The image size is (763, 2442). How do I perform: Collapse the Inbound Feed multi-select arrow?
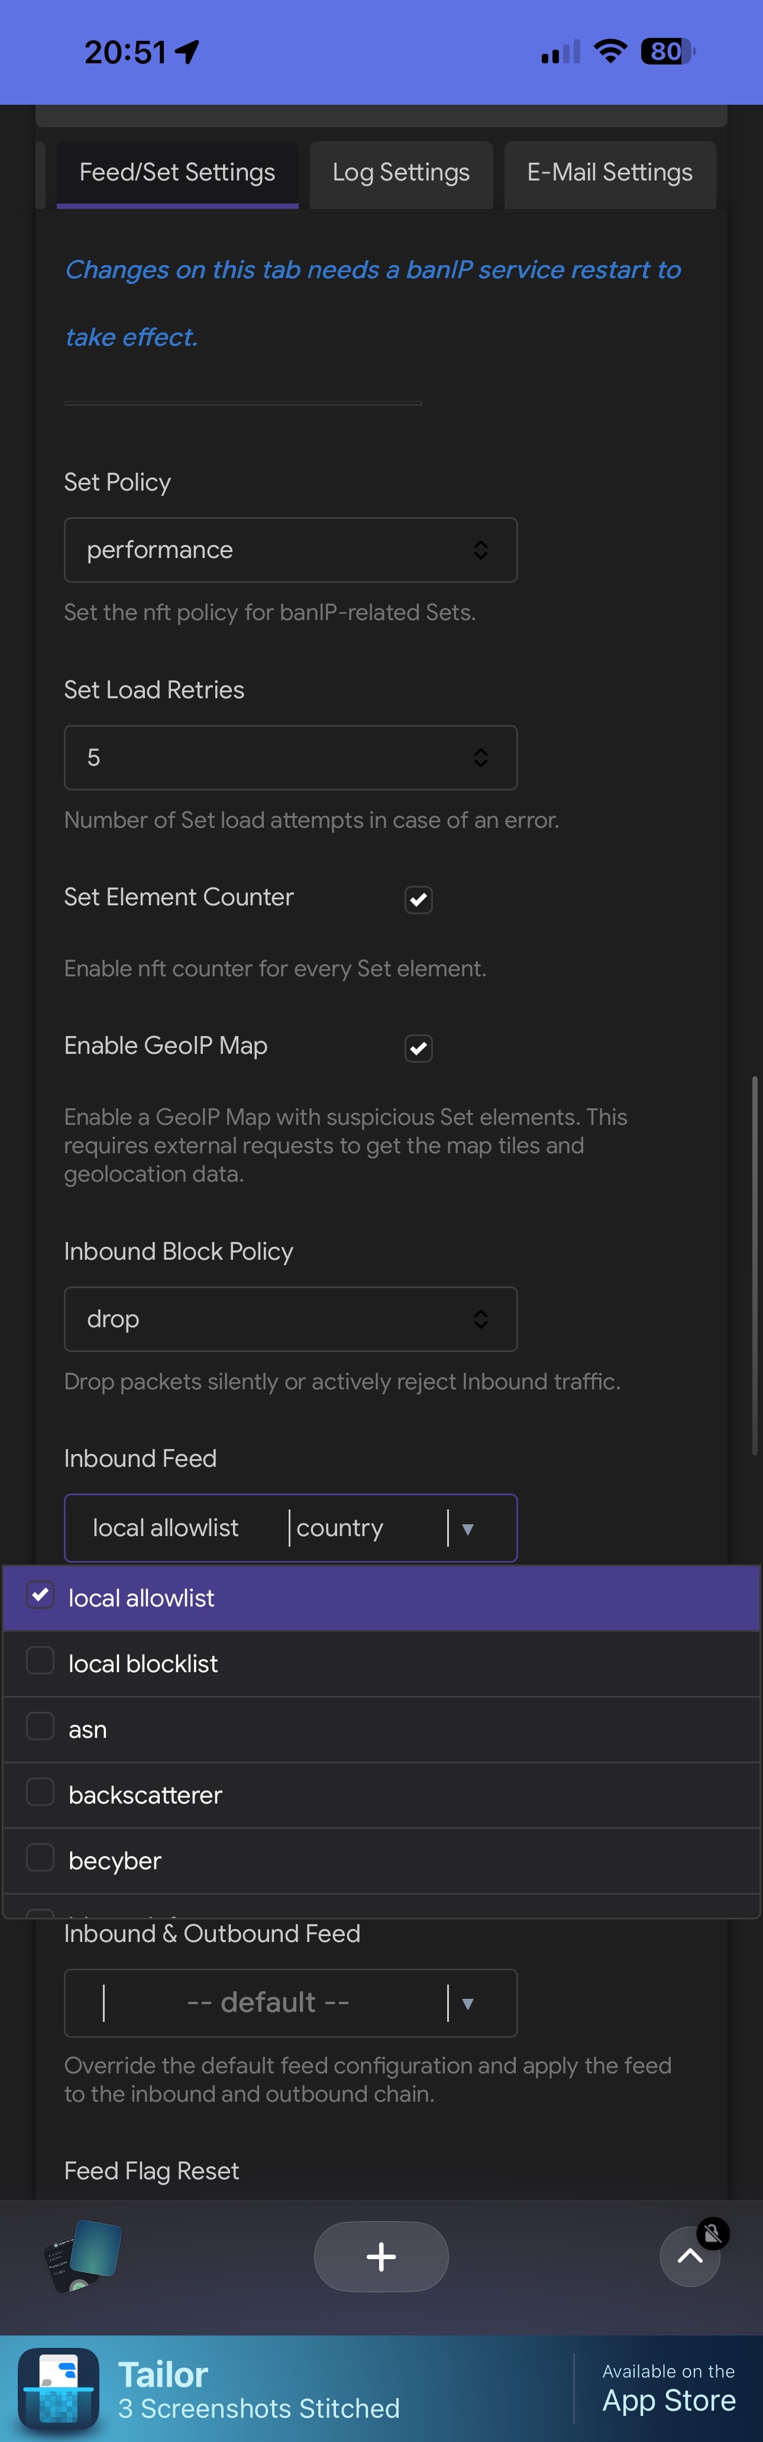point(467,1528)
